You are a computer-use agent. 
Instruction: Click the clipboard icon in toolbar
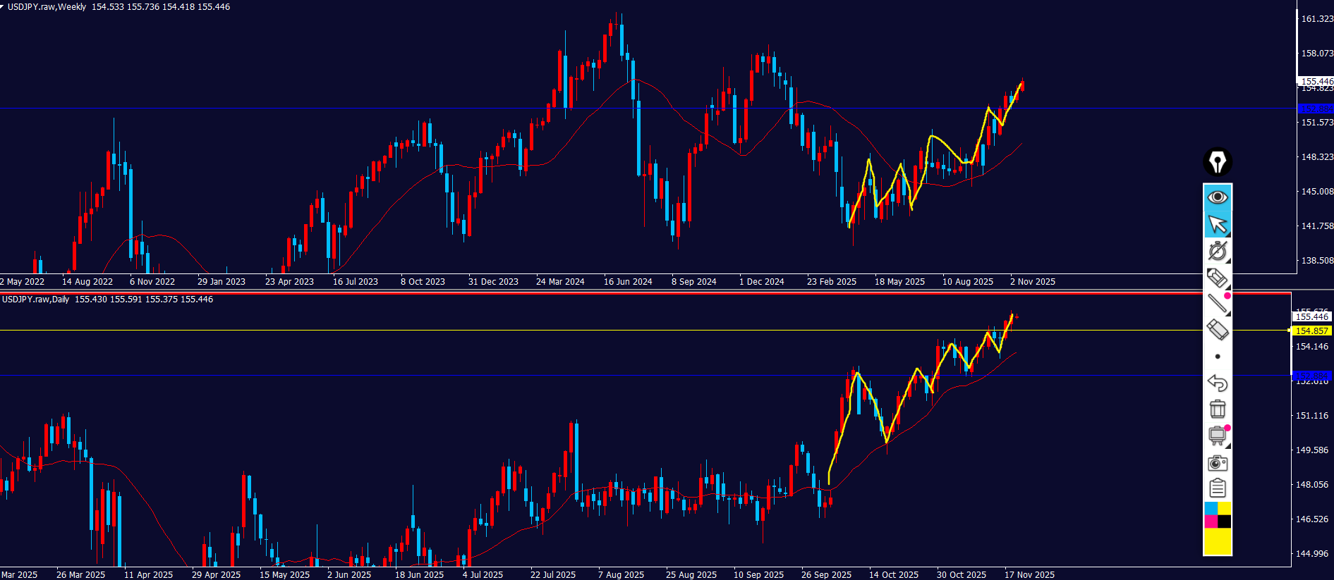click(x=1217, y=488)
